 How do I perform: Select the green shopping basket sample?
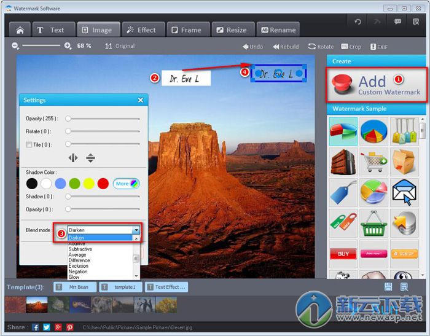(x=373, y=223)
